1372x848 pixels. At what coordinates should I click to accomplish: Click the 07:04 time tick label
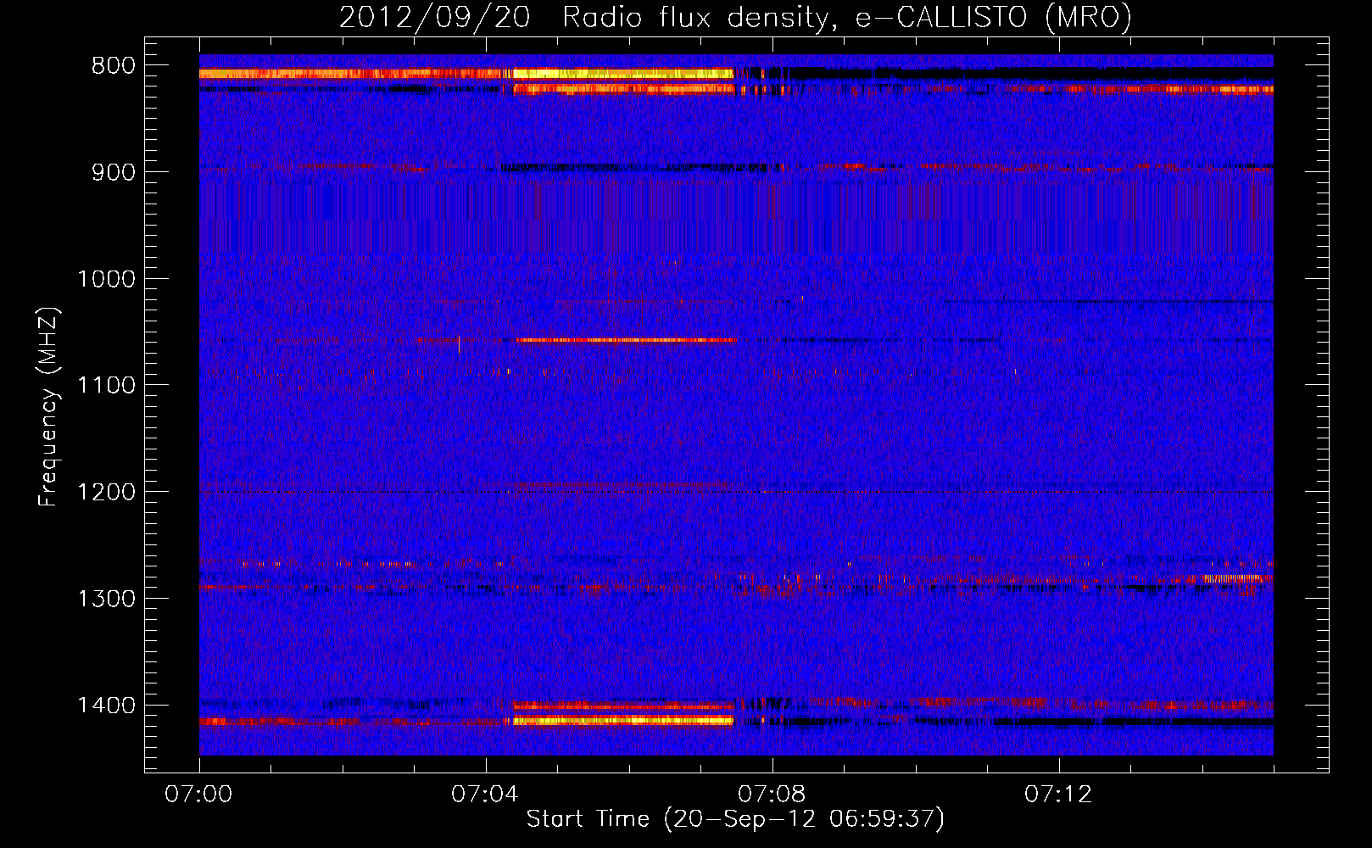485,795
